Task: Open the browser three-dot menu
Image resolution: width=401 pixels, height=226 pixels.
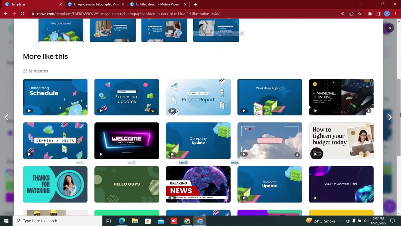Action: 395,14
